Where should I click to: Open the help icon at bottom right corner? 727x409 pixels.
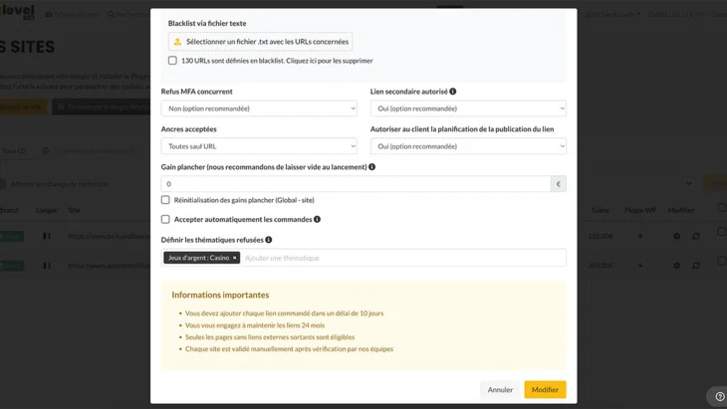tap(720, 396)
